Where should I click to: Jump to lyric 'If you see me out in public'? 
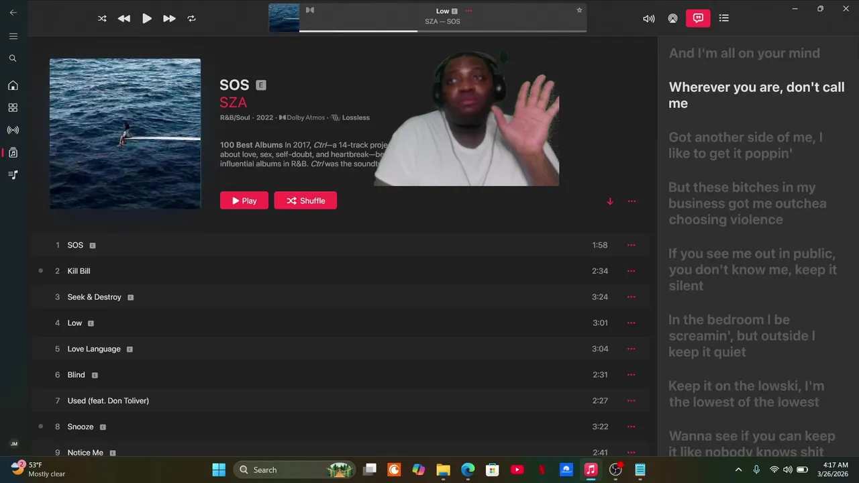(x=752, y=270)
